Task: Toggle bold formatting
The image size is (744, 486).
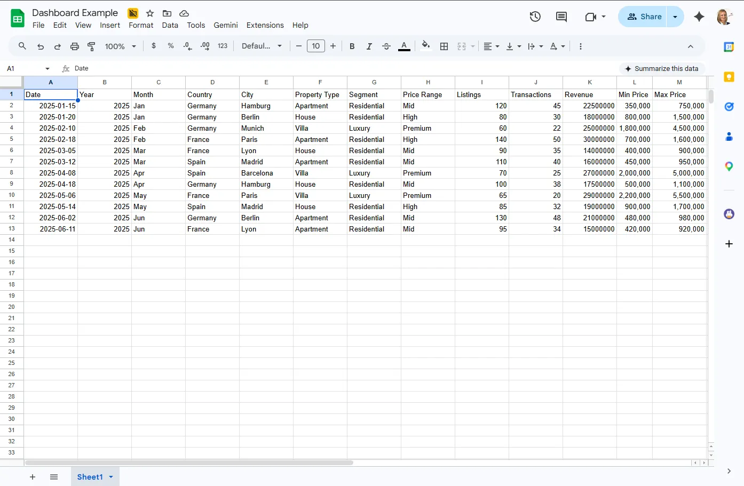Action: click(352, 46)
